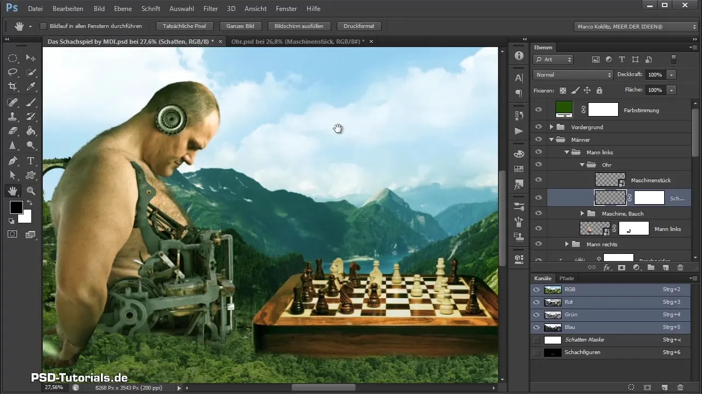Expand the Vordergrund group

[x=552, y=127]
